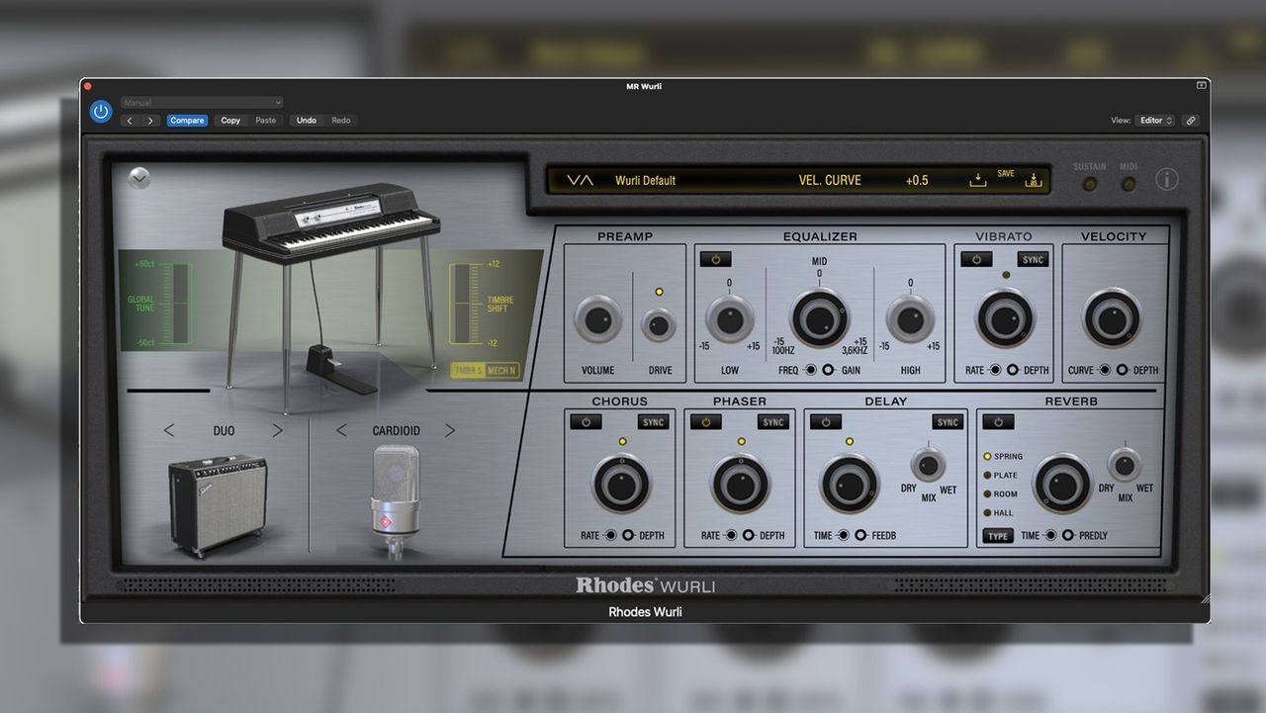Click the Redo button
This screenshot has width=1266, height=713.
tap(341, 121)
